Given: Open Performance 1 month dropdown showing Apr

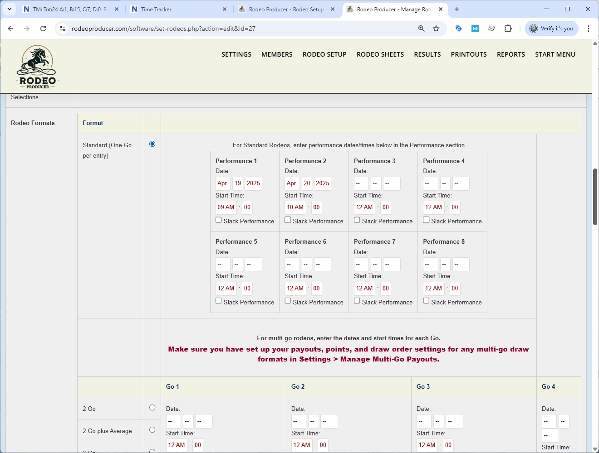Looking at the screenshot, I should coord(222,183).
